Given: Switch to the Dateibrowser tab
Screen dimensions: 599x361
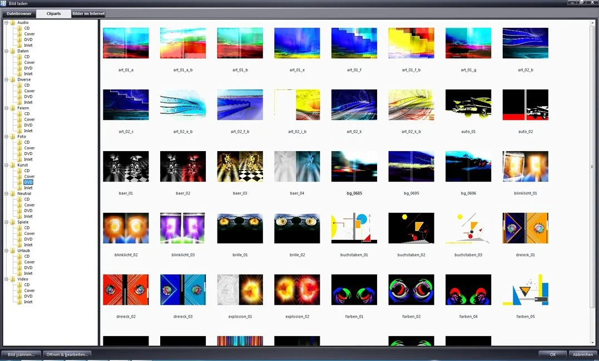Looking at the screenshot, I should 19,14.
